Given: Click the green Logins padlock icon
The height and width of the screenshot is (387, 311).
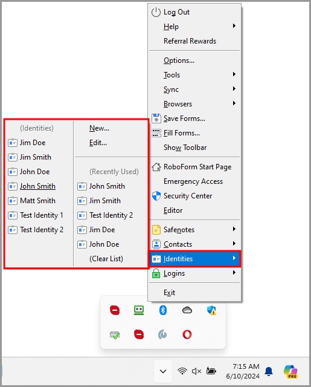Looking at the screenshot, I should tap(156, 273).
